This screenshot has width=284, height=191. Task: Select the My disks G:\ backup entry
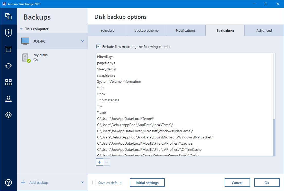pyautogui.click(x=52, y=57)
